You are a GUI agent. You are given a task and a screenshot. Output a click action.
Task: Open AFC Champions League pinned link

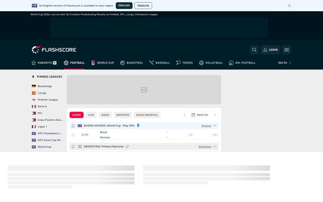[50, 133]
